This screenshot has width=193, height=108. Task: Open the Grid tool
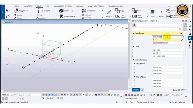tap(153, 13)
